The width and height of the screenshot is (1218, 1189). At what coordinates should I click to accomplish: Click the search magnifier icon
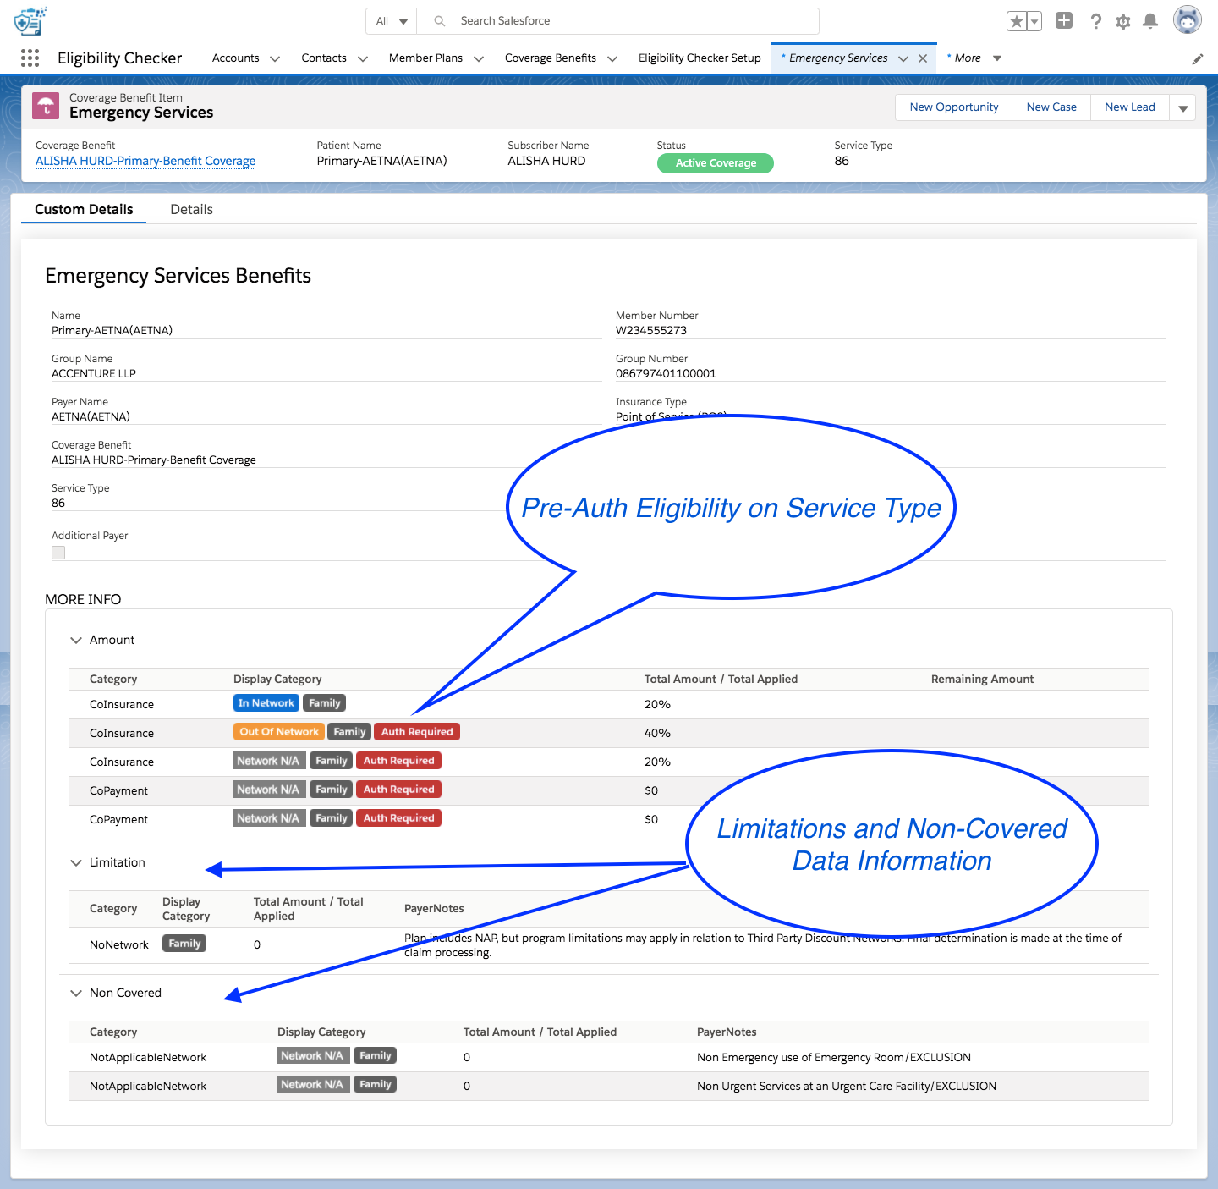439,20
